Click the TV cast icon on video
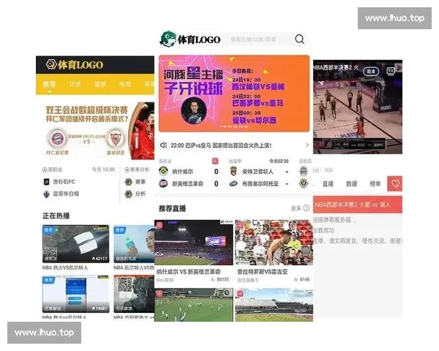 [391, 71]
